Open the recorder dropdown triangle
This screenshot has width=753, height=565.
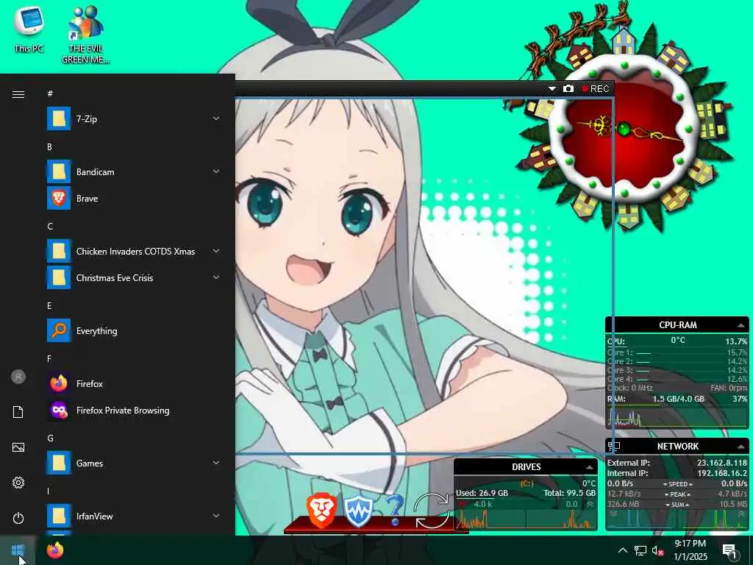point(552,89)
